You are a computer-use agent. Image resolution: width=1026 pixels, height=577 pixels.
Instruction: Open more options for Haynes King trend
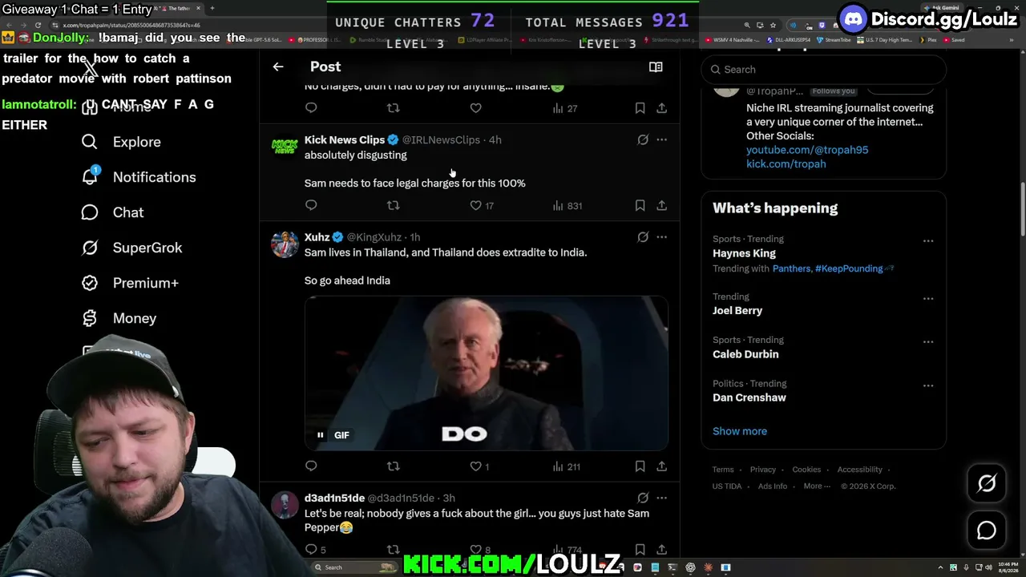(928, 240)
